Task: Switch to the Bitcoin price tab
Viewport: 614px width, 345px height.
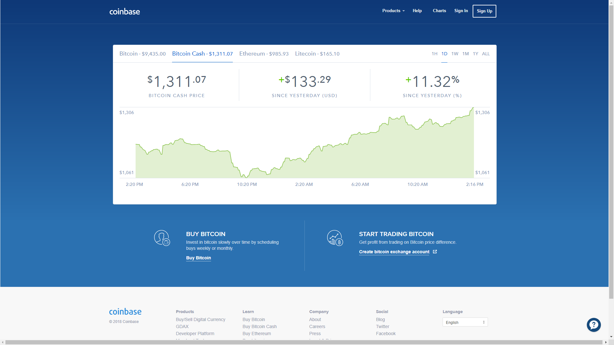Action: point(143,54)
